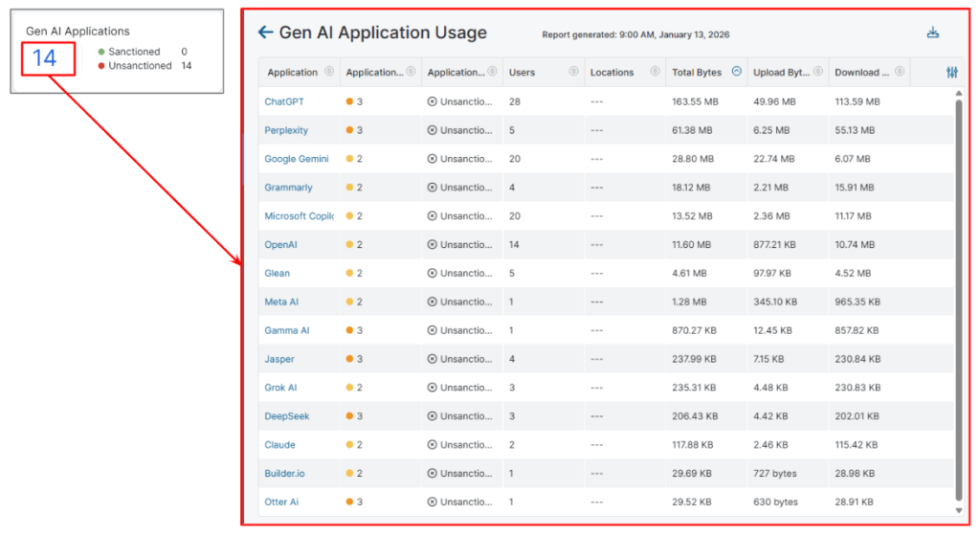980x536 pixels.
Task: Open the Meta AI application link
Action: (281, 301)
